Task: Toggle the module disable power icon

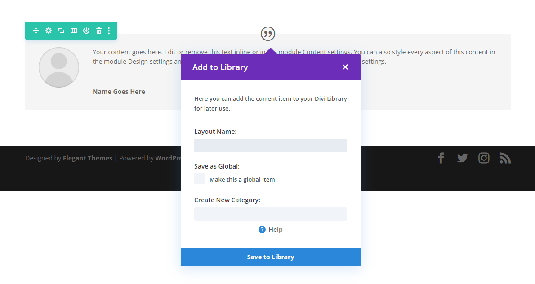Action: click(86, 31)
